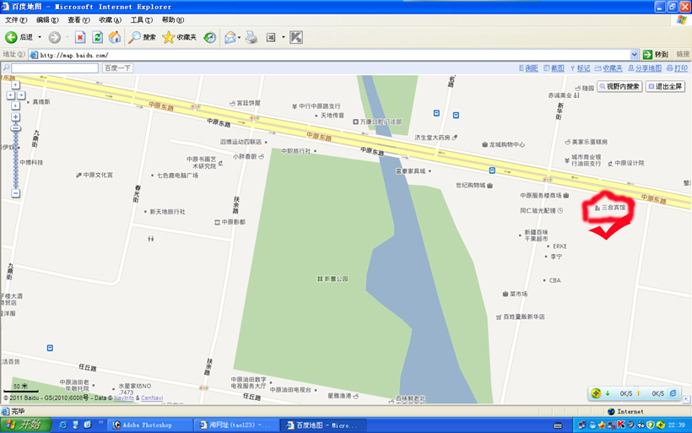Click the overview map toggle corner icon

(x=686, y=399)
